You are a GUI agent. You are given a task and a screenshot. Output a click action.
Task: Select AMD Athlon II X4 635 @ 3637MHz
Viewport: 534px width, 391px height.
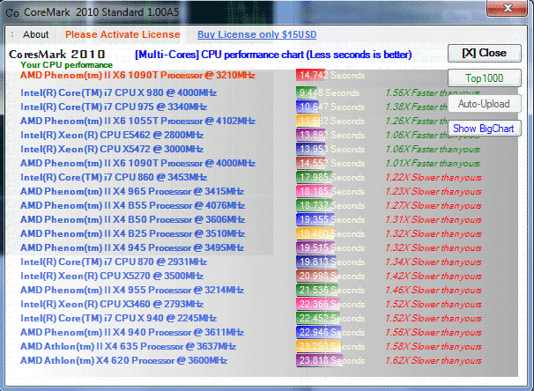point(128,346)
